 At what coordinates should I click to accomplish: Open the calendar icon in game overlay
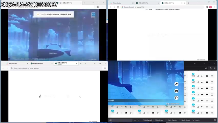click(x=176, y=91)
